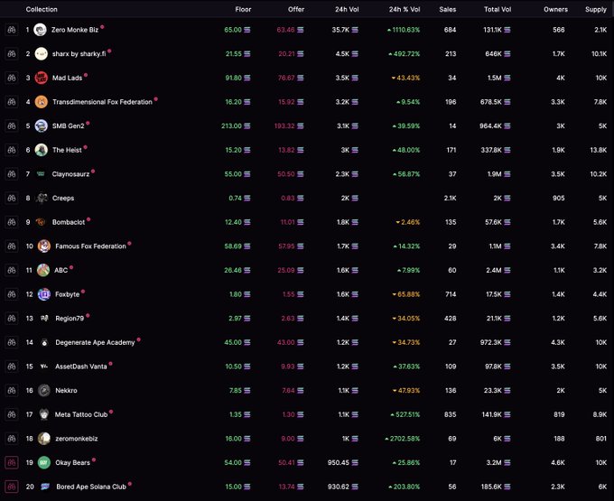The image size is (614, 501).
Task: Toggle watch for sharx by sharky.fi row
Action: (x=12, y=53)
